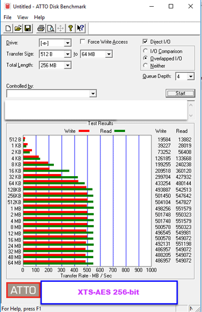Click the 1 MB row label
Screen dimensions: 202x312
pos(16,209)
